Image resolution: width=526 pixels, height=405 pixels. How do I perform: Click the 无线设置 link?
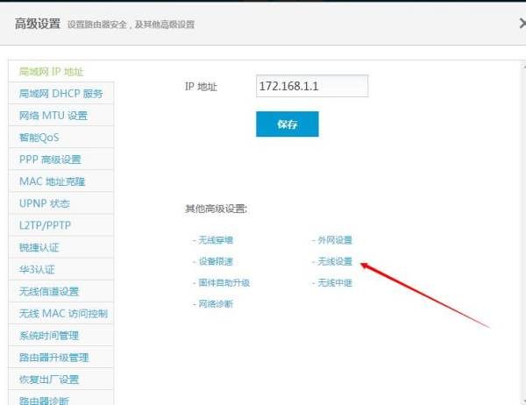pyautogui.click(x=334, y=261)
